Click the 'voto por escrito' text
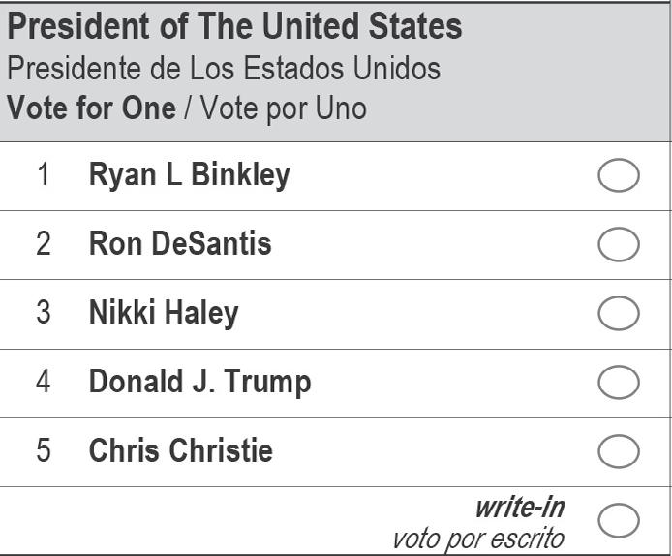 477,538
